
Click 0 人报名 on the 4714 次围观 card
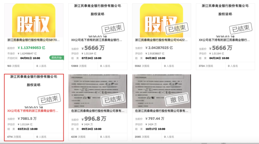41,137
